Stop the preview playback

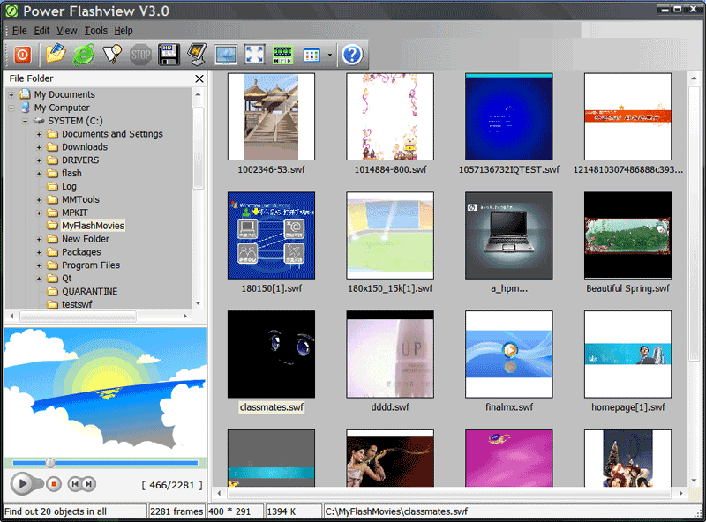point(53,483)
